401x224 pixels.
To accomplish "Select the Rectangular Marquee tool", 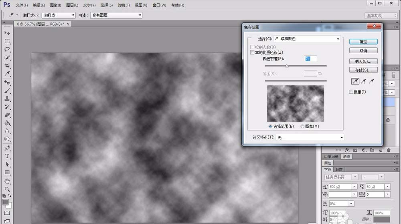I will (x=7, y=41).
